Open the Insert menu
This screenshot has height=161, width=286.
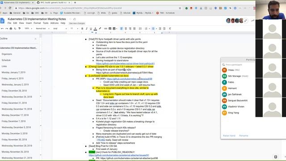29,23
